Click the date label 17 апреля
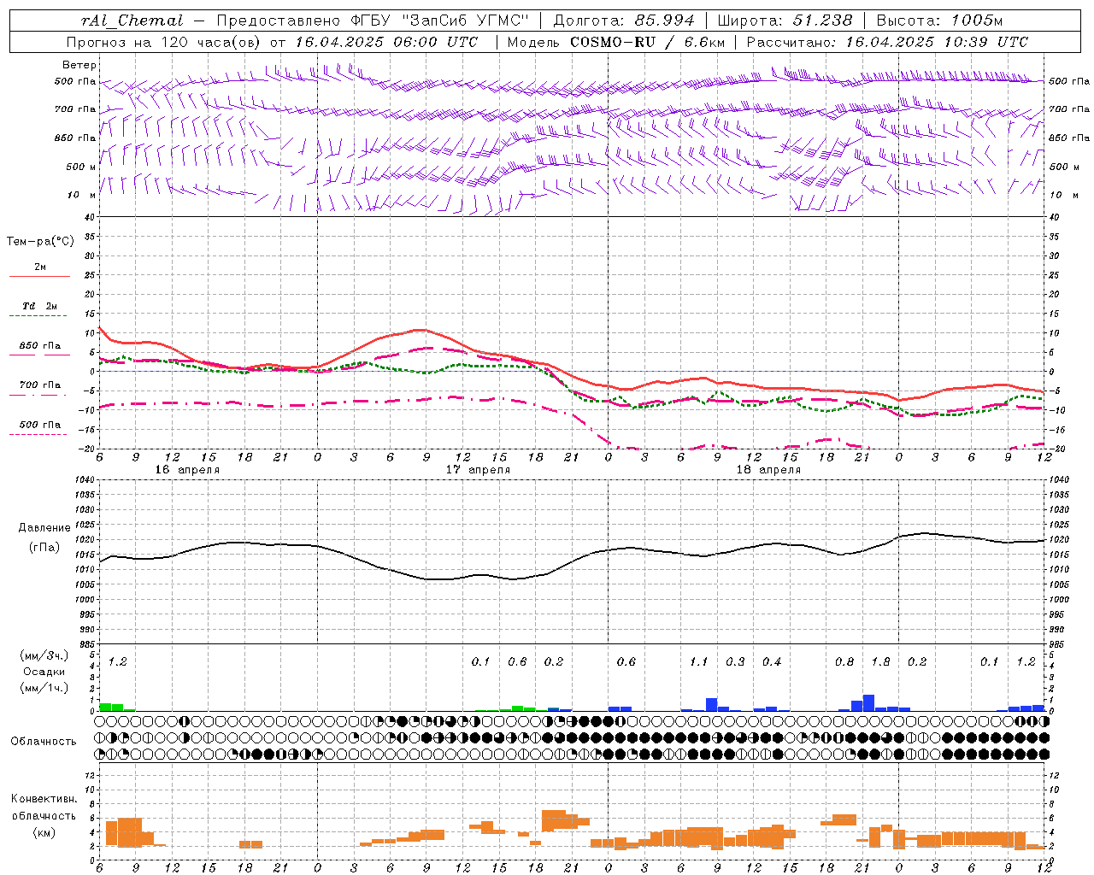This screenshot has width=1094, height=875. click(x=478, y=470)
